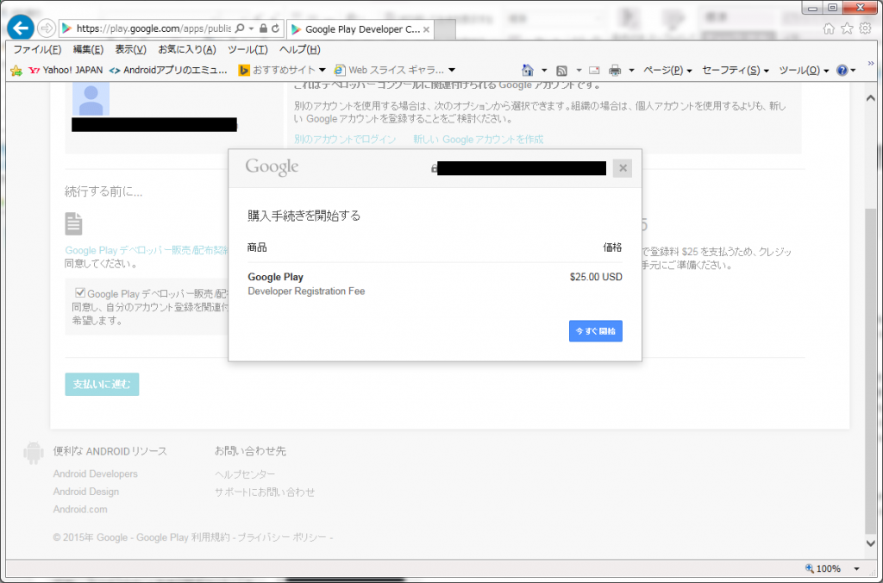Screen dimensions: 883x583
Task: Click the search magnifier in the address bar
Action: tap(238, 28)
